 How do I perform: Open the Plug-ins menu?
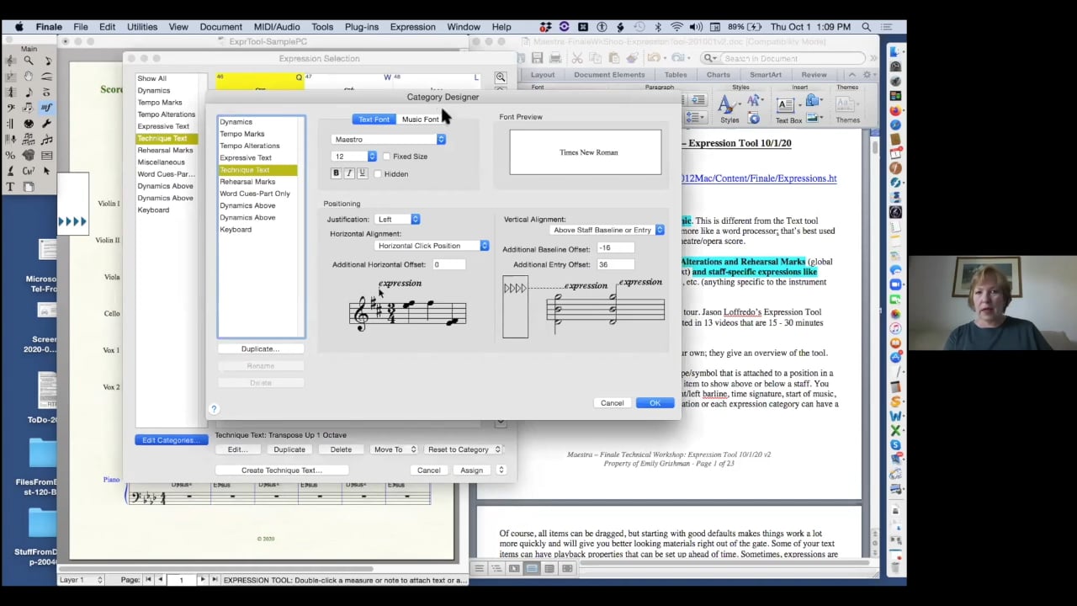click(x=361, y=27)
